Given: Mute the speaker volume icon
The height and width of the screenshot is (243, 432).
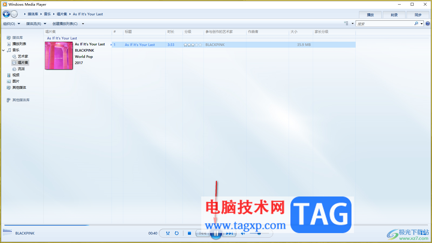Looking at the screenshot, I should pos(243,233).
